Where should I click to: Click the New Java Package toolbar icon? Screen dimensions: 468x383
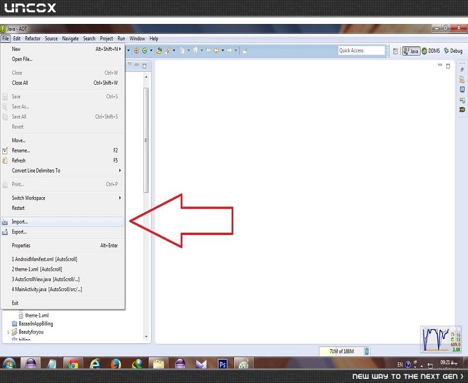(x=136, y=51)
